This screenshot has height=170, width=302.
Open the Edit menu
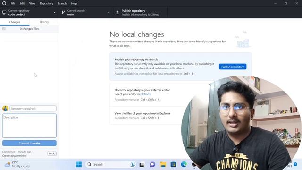(x=22, y=3)
